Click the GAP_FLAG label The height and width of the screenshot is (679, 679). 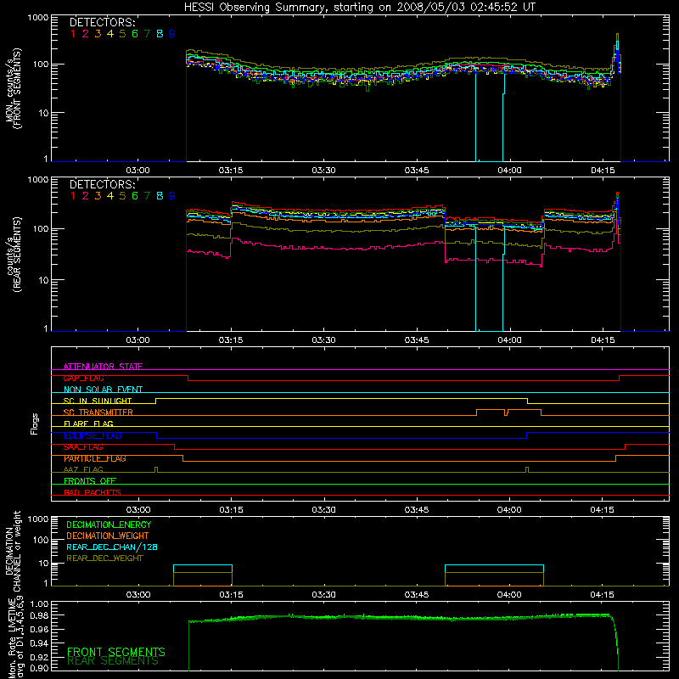[83, 378]
